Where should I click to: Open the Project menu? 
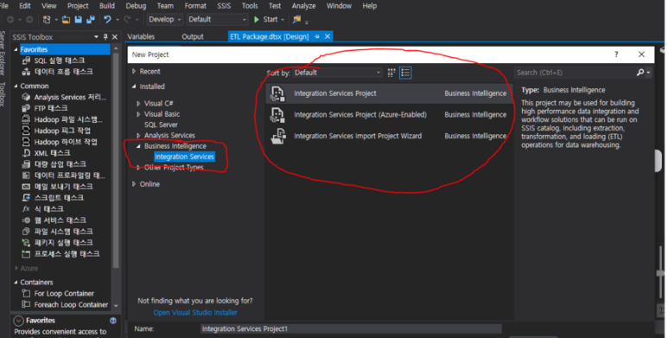coord(78,6)
